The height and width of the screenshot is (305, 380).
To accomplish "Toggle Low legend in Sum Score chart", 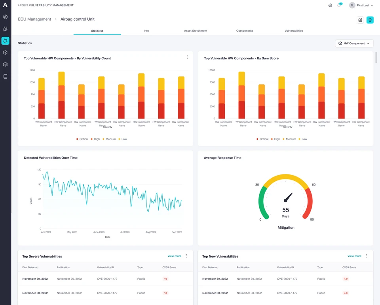I will click(303, 139).
